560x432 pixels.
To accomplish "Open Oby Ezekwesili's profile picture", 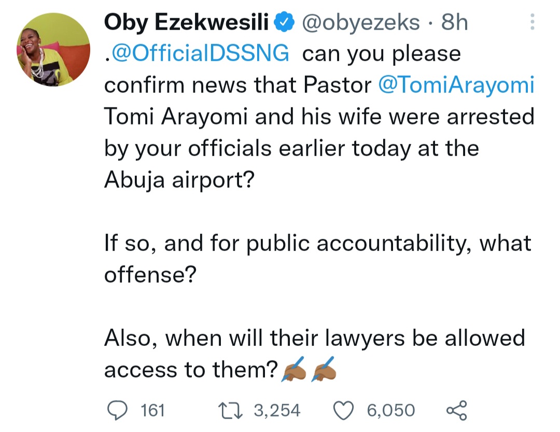I will [x=53, y=50].
